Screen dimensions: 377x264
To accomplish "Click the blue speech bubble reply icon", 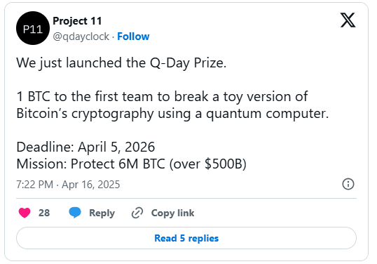I will point(75,213).
